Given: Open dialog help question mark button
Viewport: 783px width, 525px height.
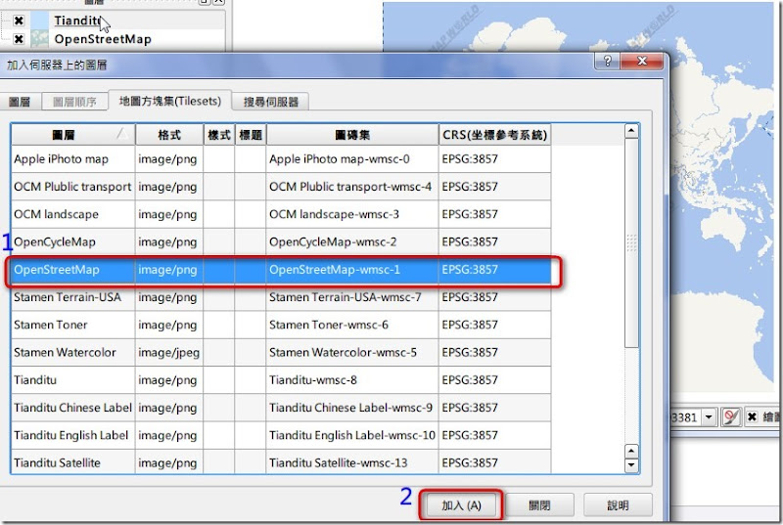Looking at the screenshot, I should tap(607, 61).
